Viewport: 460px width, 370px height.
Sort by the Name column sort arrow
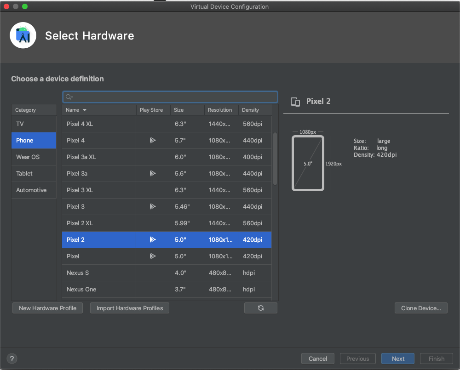(85, 110)
